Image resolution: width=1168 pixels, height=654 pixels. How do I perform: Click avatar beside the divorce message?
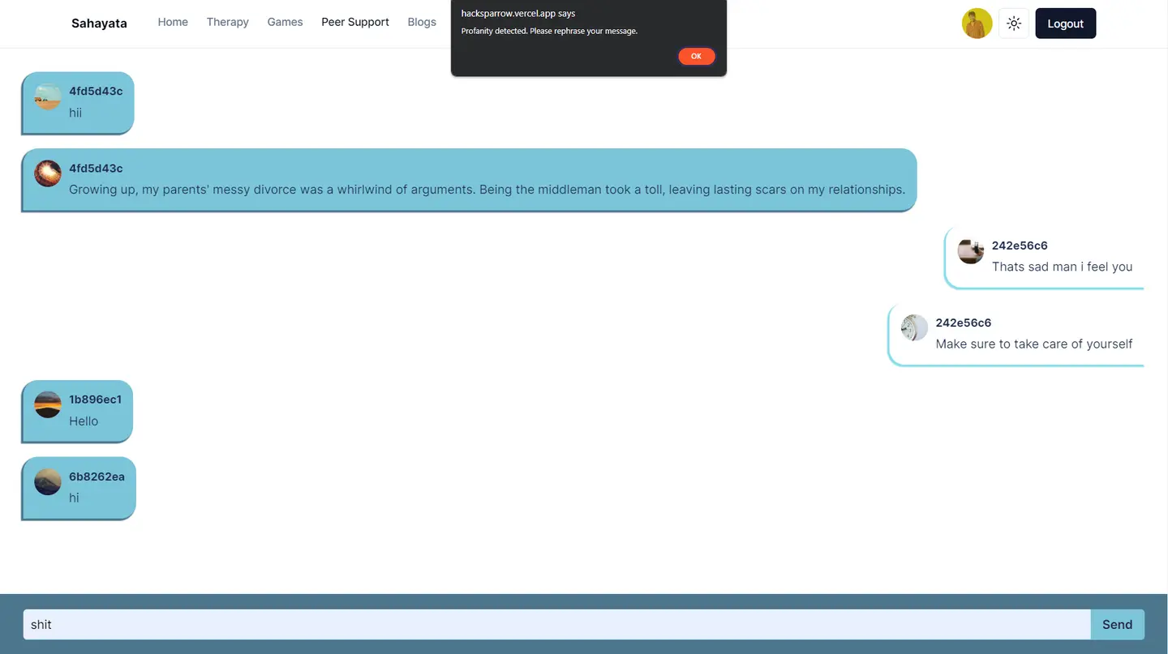click(48, 173)
